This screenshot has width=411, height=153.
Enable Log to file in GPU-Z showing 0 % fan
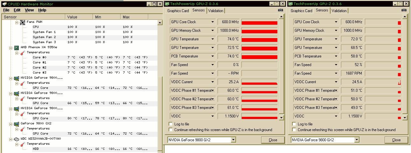(x=171, y=124)
